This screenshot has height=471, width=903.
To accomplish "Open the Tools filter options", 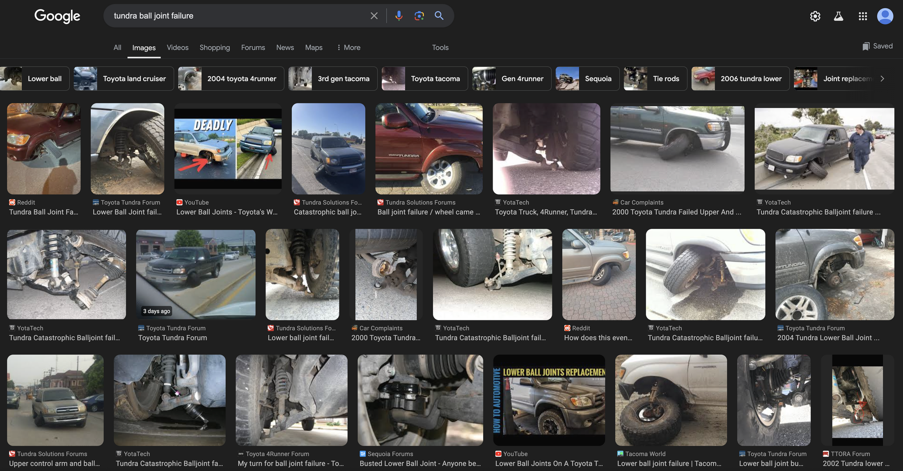I will coord(440,47).
